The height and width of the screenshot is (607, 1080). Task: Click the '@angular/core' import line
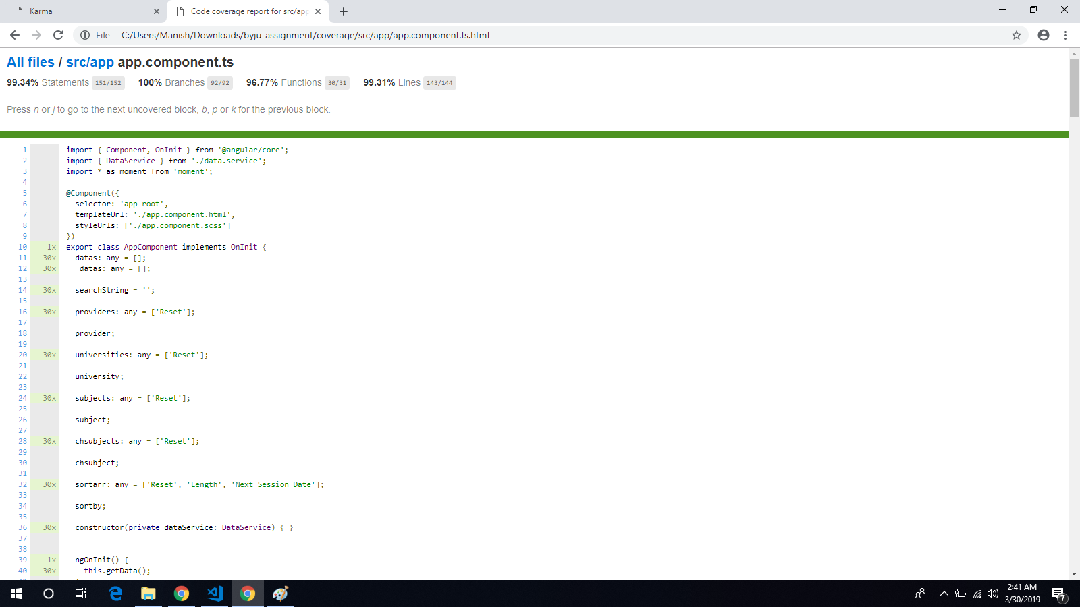point(178,150)
